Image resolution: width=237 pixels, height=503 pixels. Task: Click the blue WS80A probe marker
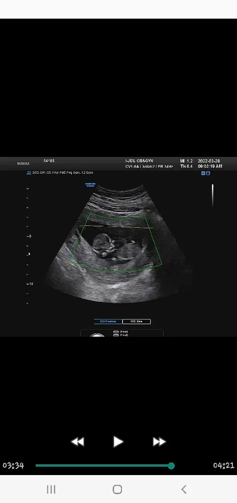(x=91, y=185)
